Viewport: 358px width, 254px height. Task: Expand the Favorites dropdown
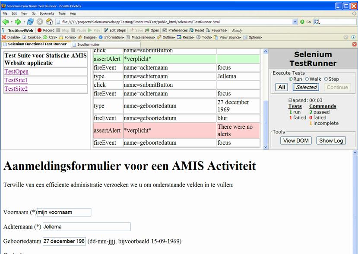click(217, 30)
